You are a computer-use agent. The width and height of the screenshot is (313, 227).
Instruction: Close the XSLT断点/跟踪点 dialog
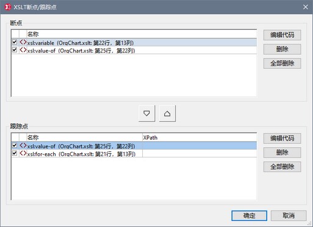point(305,7)
